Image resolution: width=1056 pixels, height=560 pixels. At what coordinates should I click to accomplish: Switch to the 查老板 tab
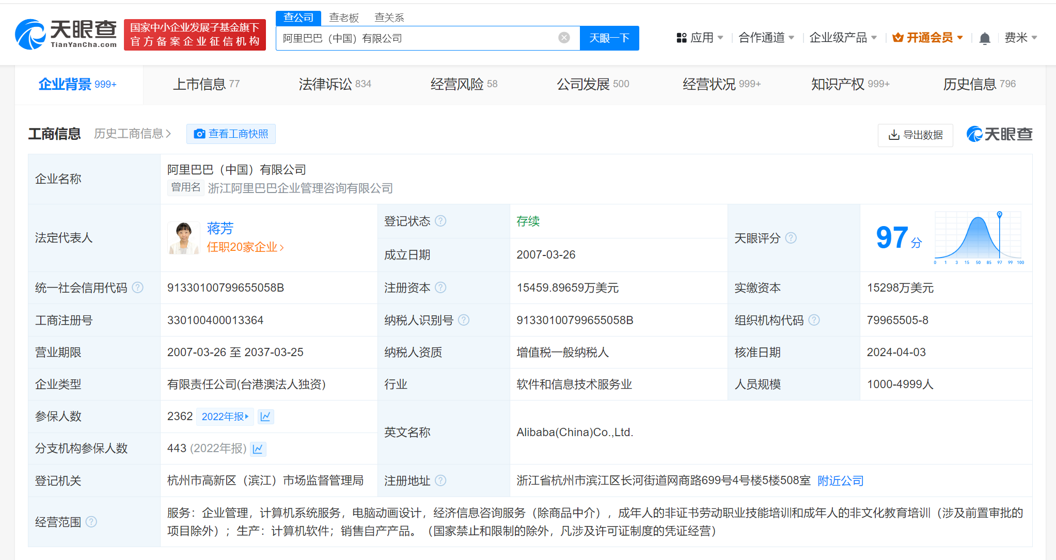(x=342, y=17)
